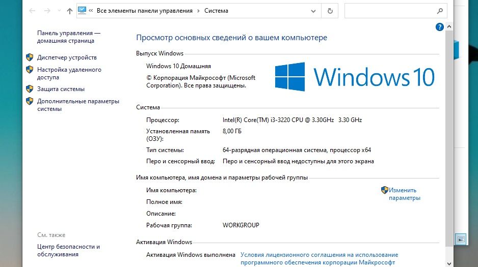Open address bar history dropdown
Screen dimensions: 478x267
point(313,11)
